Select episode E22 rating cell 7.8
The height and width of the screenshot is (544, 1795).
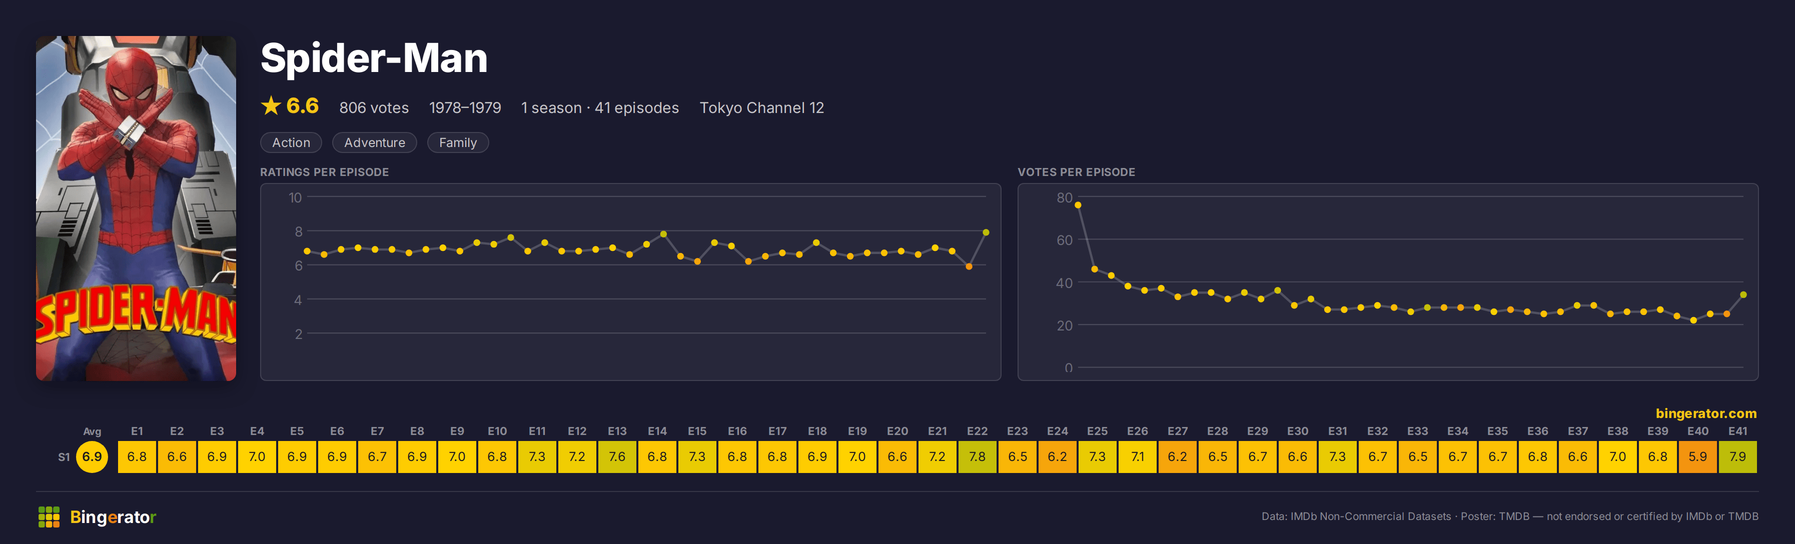(978, 457)
